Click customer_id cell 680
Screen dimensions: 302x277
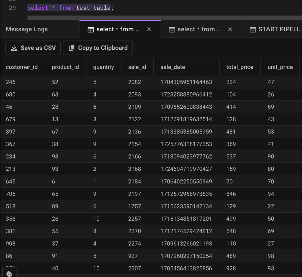[11, 94]
